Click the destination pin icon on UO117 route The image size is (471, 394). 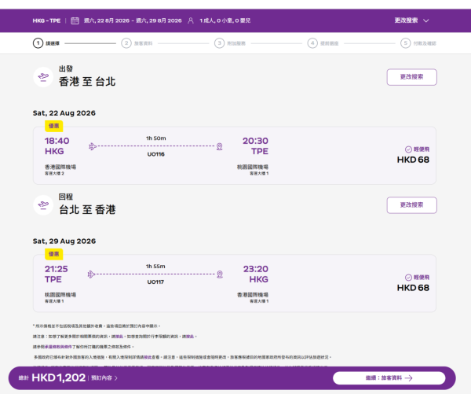(220, 274)
